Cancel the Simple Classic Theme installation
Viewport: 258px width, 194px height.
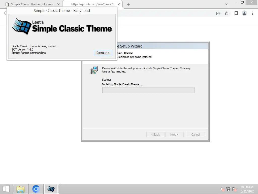coord(196,135)
